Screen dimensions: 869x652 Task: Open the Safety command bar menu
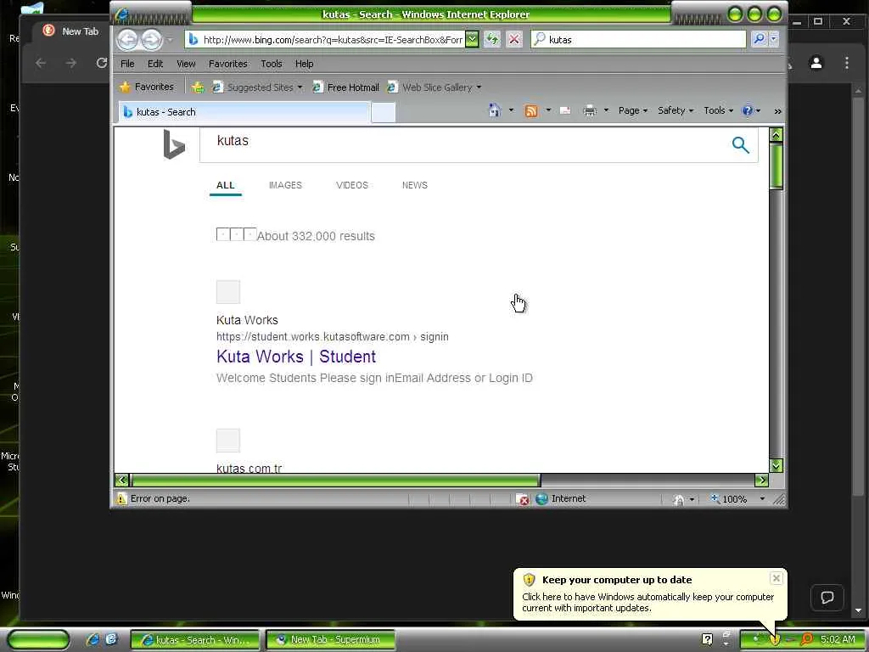[x=676, y=110]
